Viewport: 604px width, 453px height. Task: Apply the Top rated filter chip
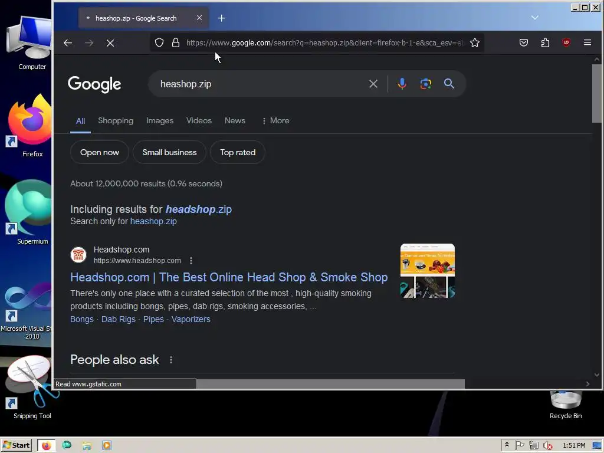(x=238, y=152)
